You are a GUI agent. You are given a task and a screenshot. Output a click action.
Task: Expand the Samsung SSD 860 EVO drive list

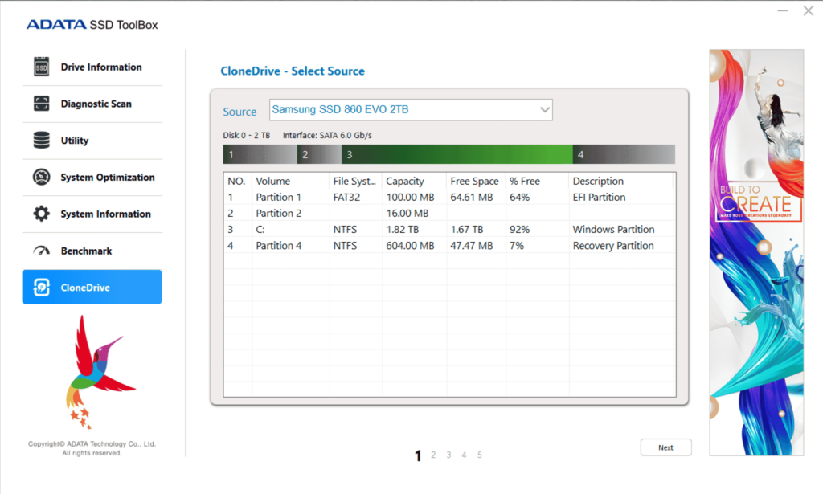click(x=411, y=109)
